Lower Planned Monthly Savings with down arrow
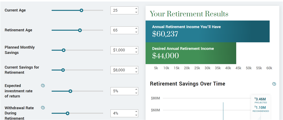This screenshot has width=283, height=120. (136, 52)
